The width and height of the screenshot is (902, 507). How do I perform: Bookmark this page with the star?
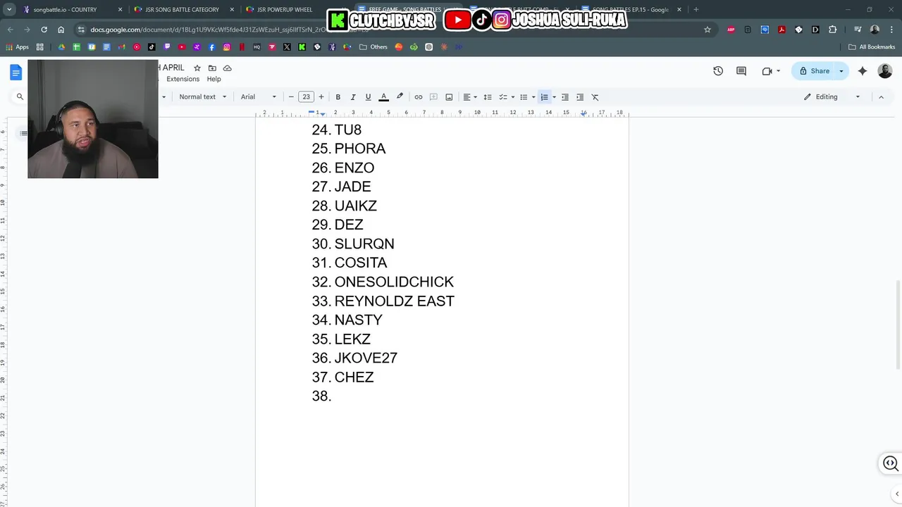(708, 30)
